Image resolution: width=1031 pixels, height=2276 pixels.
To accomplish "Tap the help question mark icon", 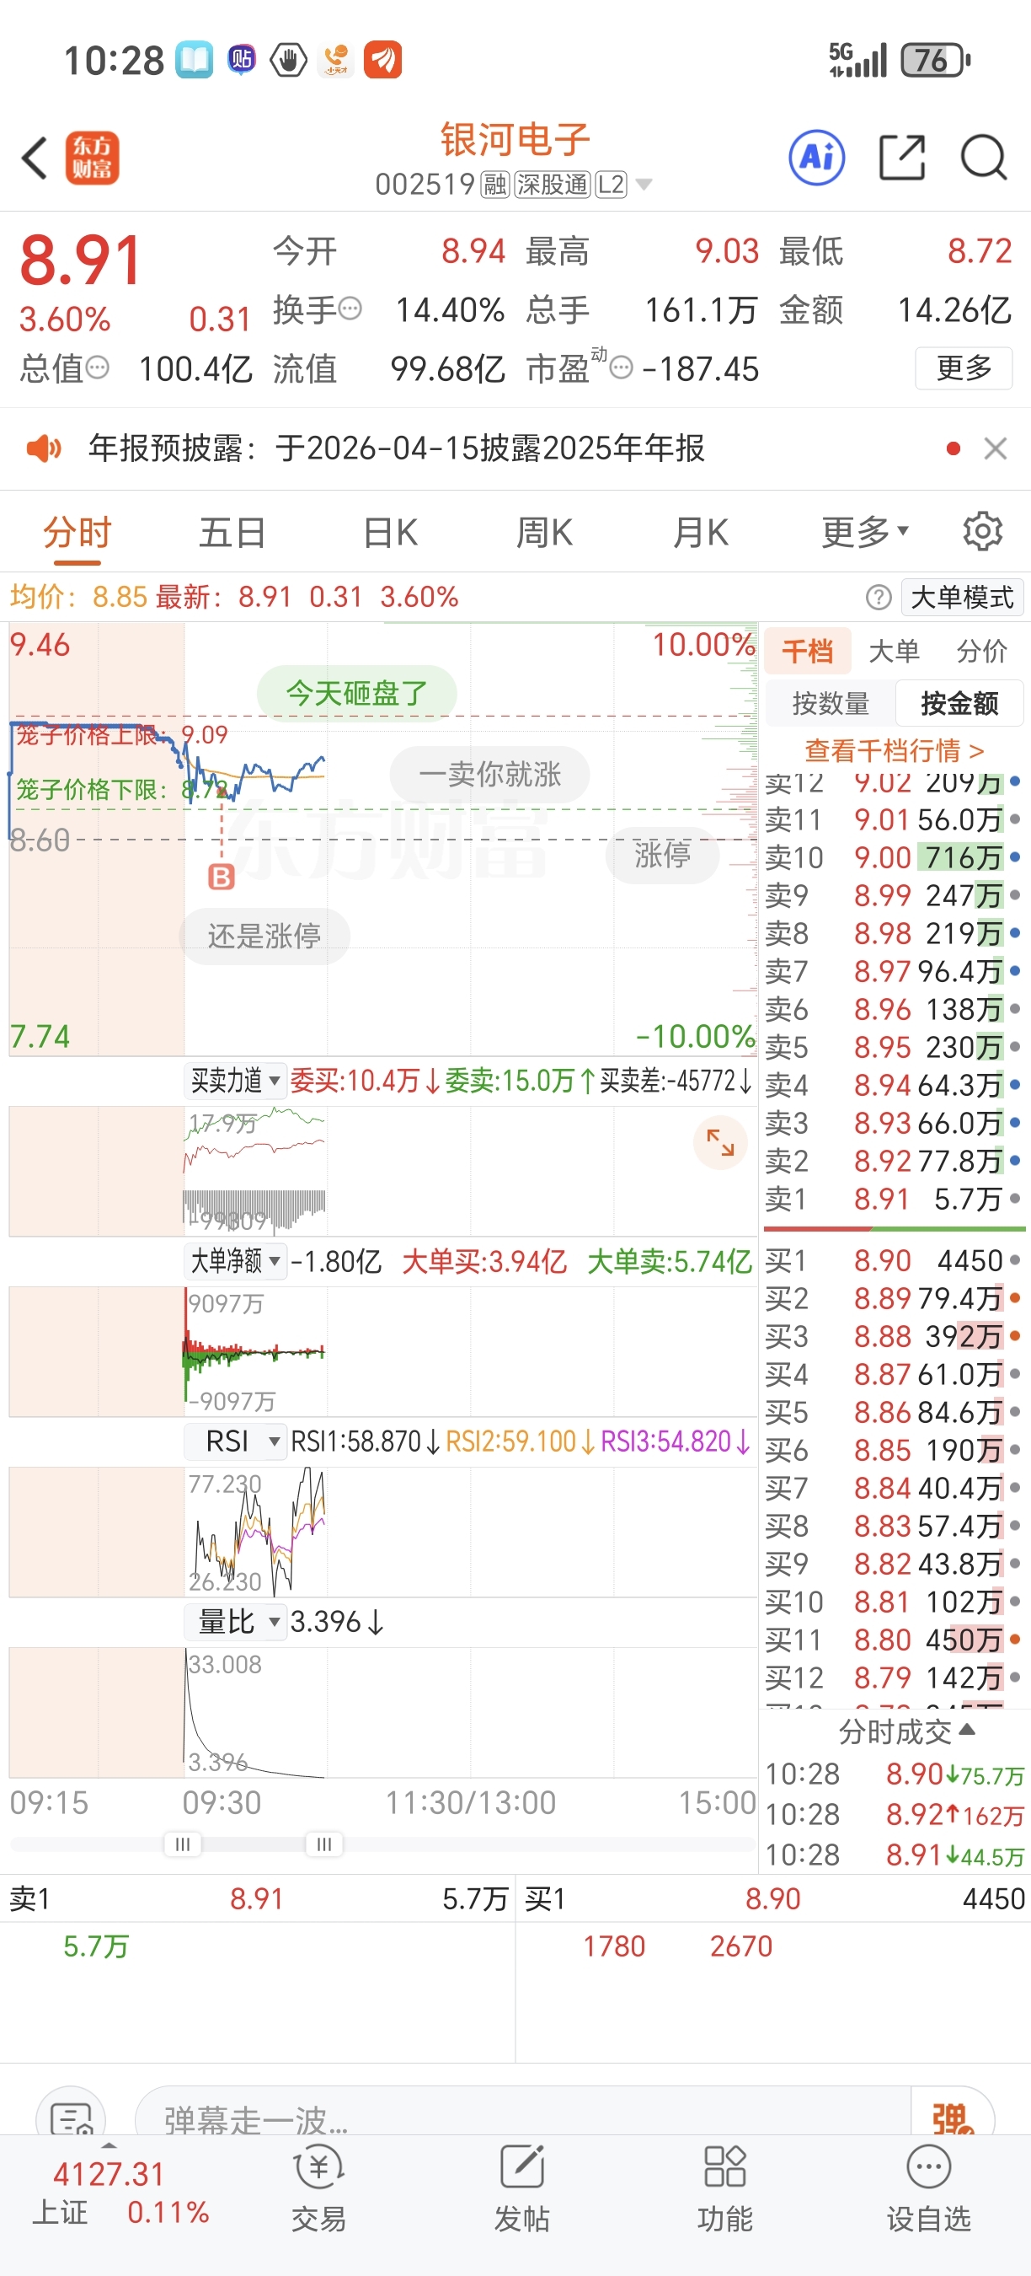I will tap(879, 598).
